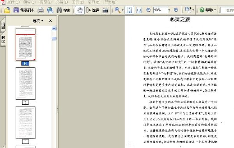Screen dimensions: 234x148
Task: Print the document using printer icon
Action: pyautogui.click(x=41, y=10)
